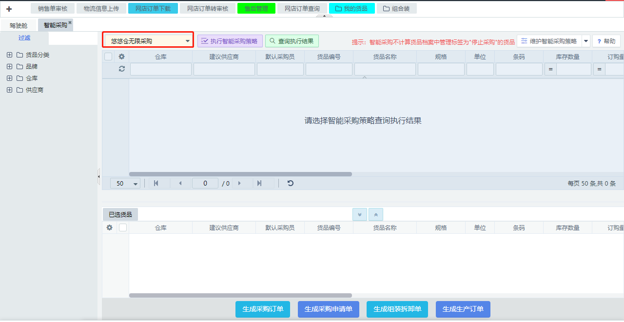This screenshot has width=624, height=322.
Task: Go to the last page using pagination icon
Action: (259, 183)
